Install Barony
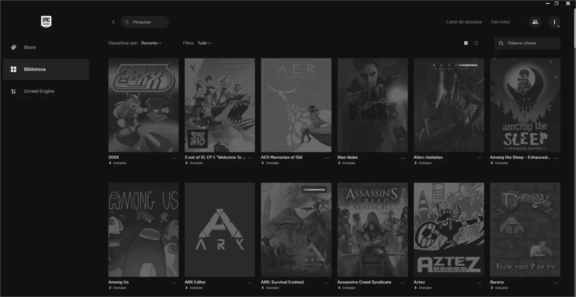 pos(499,288)
